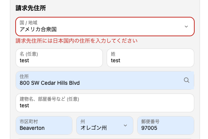The height and width of the screenshot is (139, 208).
Task: Expand the 州 dropdown chevron
Action: pyautogui.click(x=125, y=125)
